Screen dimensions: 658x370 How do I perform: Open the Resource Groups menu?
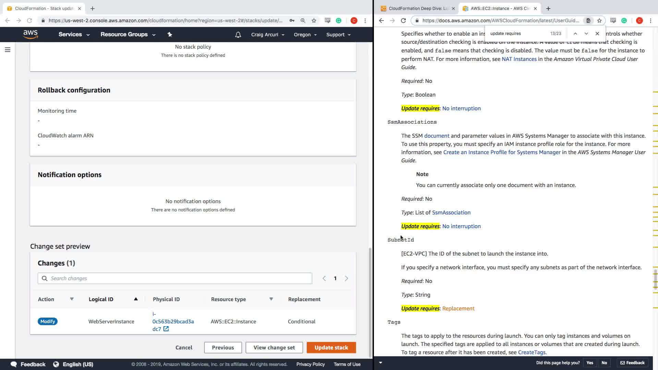127,34
